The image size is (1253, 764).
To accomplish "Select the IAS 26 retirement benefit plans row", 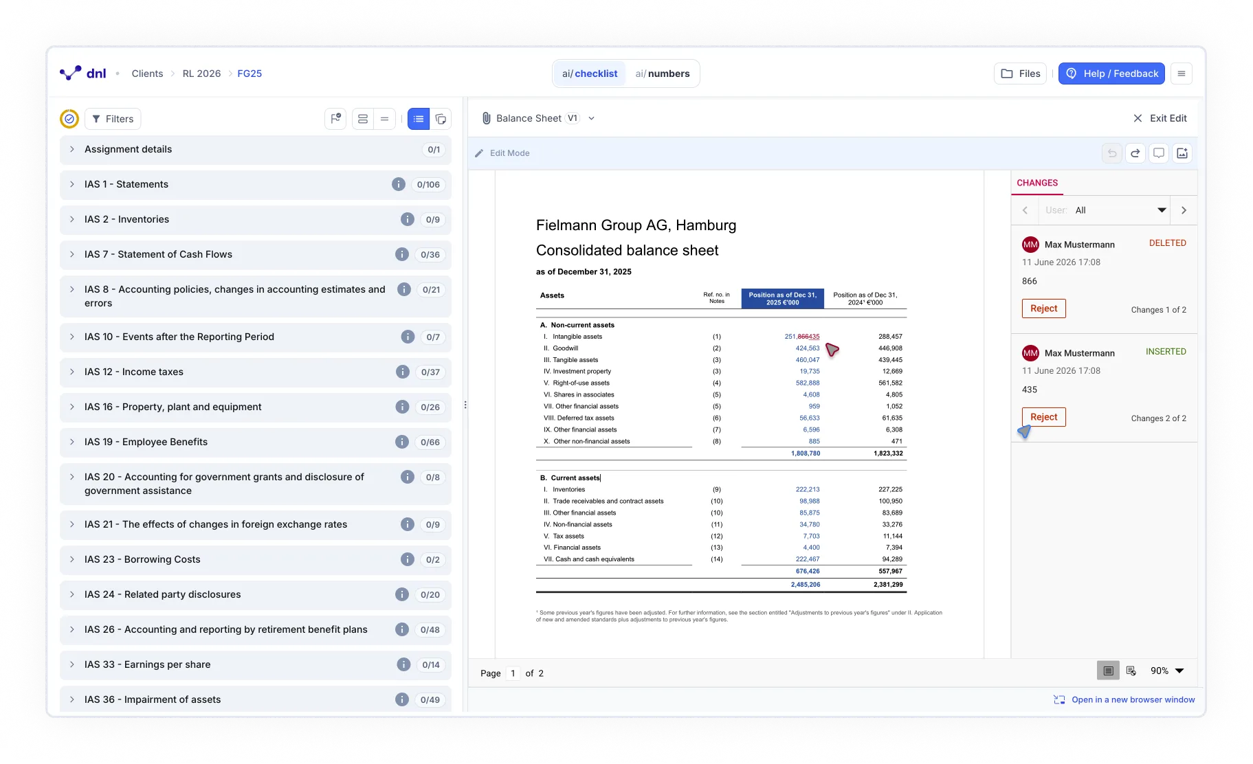I will pyautogui.click(x=256, y=630).
